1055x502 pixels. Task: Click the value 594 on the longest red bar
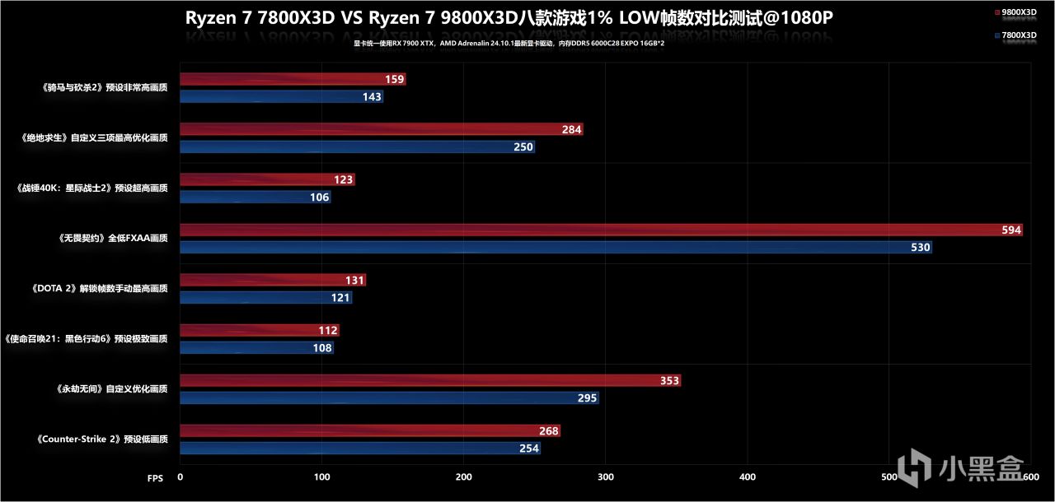pyautogui.click(x=1011, y=230)
